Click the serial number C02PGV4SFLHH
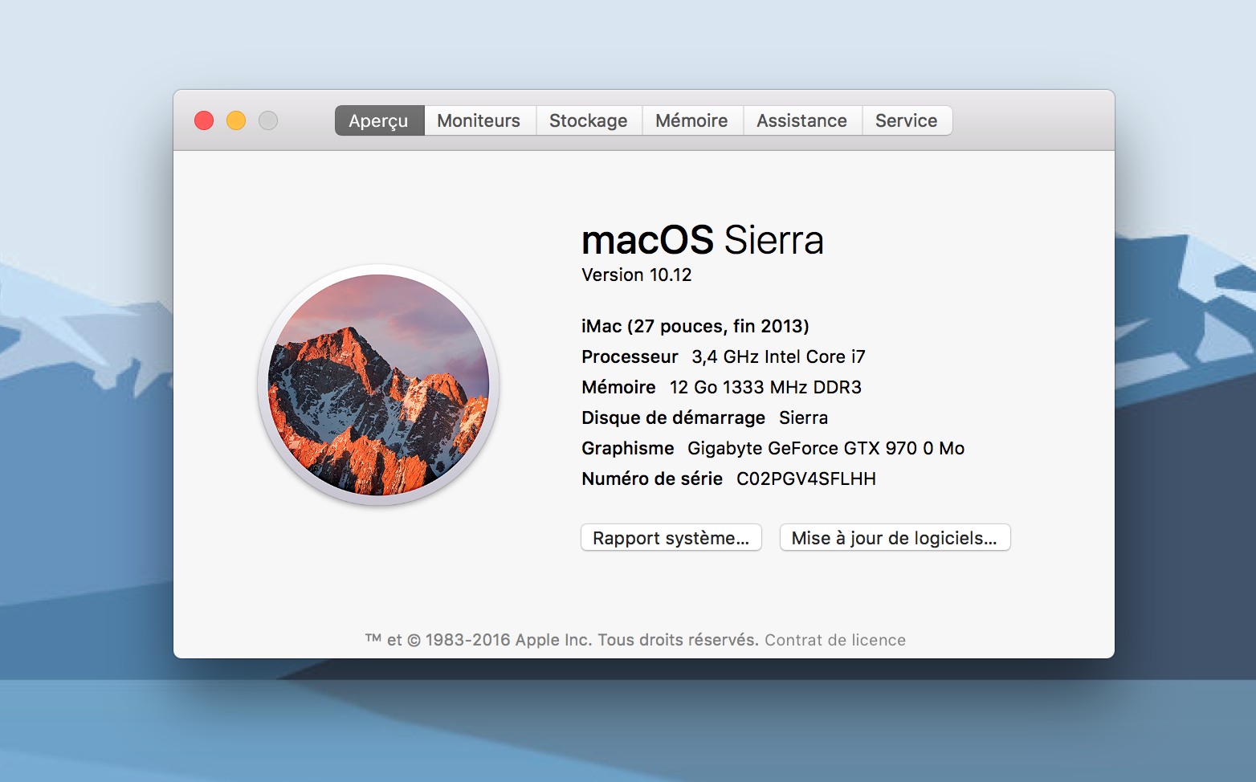The width and height of the screenshot is (1256, 782). (805, 479)
